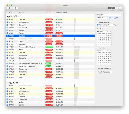The height and width of the screenshot is (114, 129).
Task: Click the Delete trash icon in toolbar
Action: pos(16,8)
